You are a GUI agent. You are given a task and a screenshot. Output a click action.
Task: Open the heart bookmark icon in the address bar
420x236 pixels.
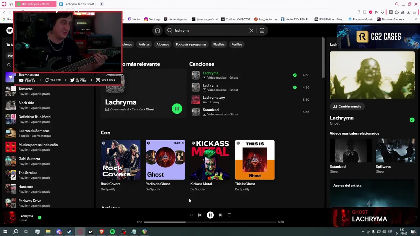point(383,12)
